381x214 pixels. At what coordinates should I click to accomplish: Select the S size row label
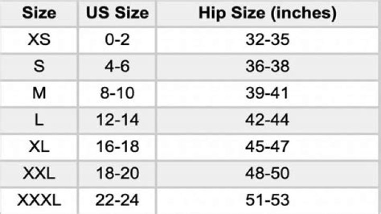39,67
